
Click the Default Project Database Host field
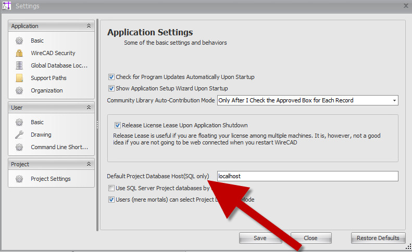pos(308,176)
